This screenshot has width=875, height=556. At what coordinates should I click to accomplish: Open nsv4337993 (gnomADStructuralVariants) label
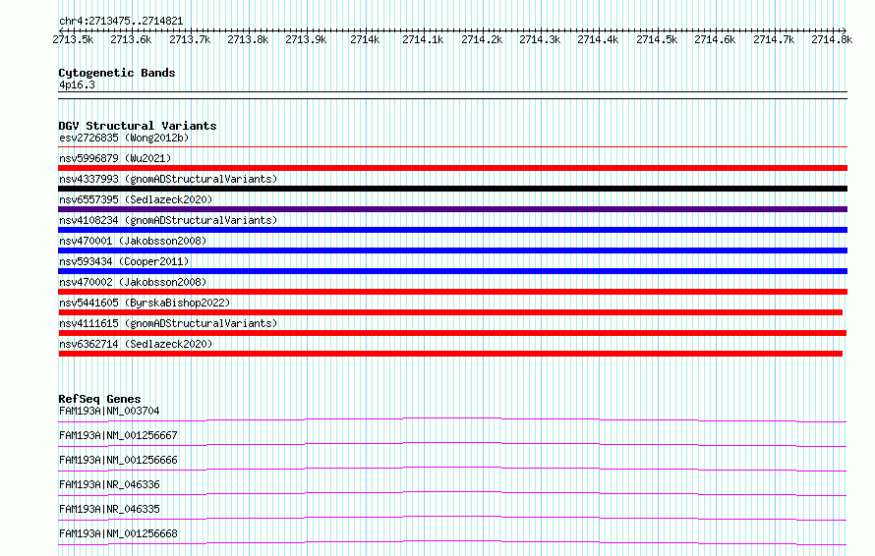168,179
